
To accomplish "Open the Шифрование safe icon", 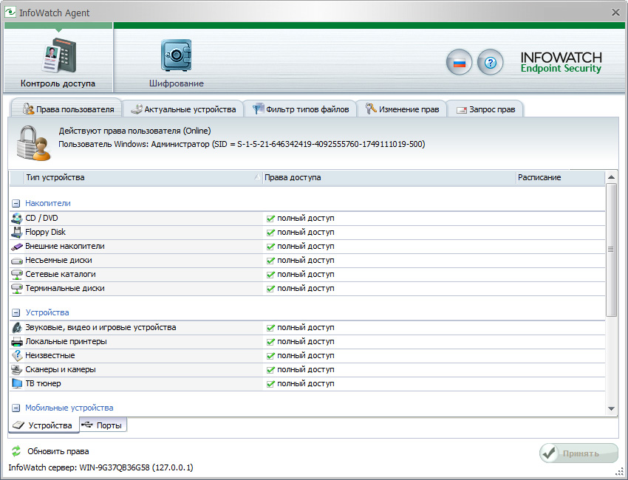I will click(x=177, y=55).
